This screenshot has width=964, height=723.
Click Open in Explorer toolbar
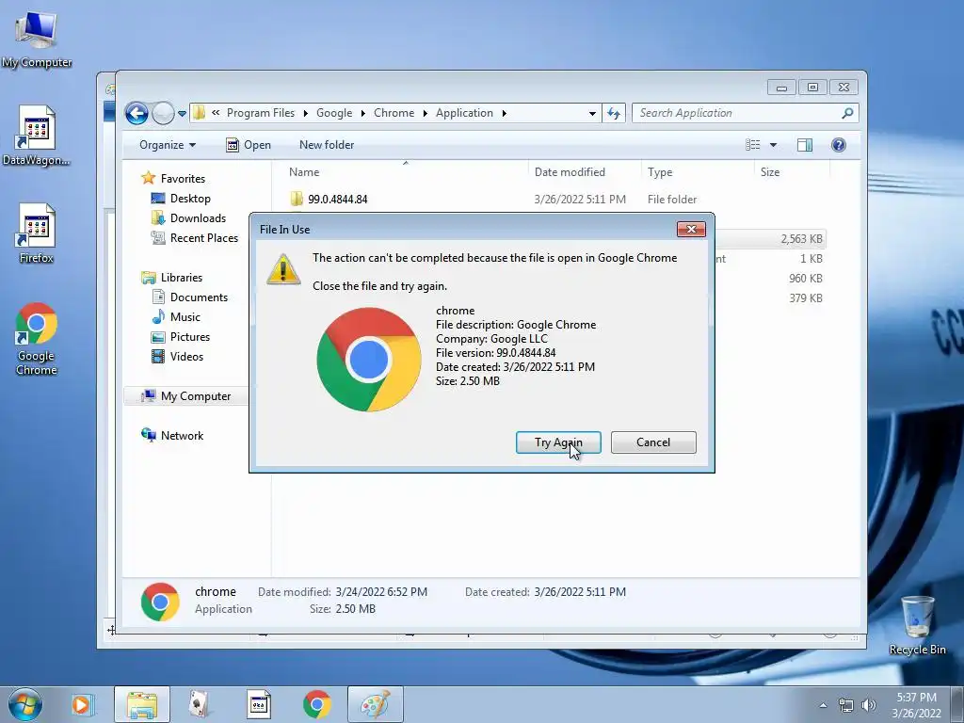pyautogui.click(x=249, y=145)
